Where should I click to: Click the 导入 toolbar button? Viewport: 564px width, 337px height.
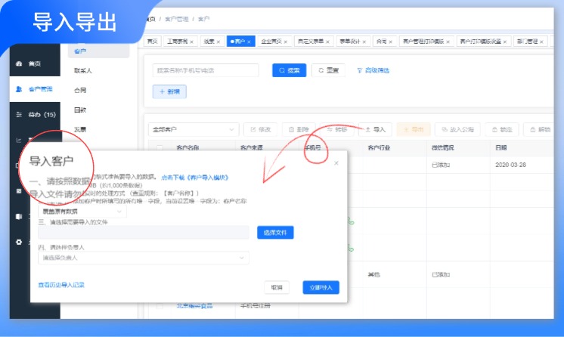point(374,130)
